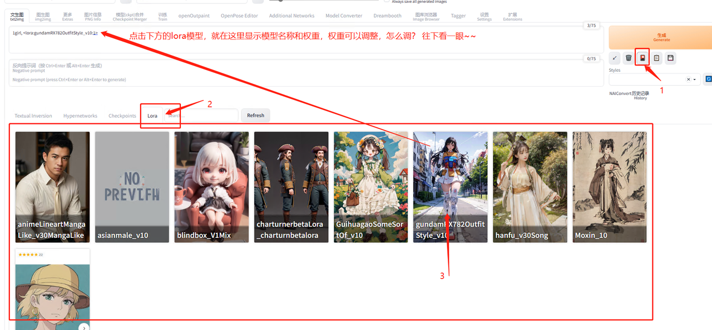Click the trash icon to clear prompt
This screenshot has width=712, height=330.
click(629, 58)
